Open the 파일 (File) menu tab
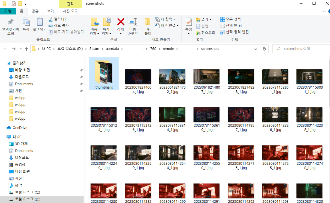 [x=8, y=11]
